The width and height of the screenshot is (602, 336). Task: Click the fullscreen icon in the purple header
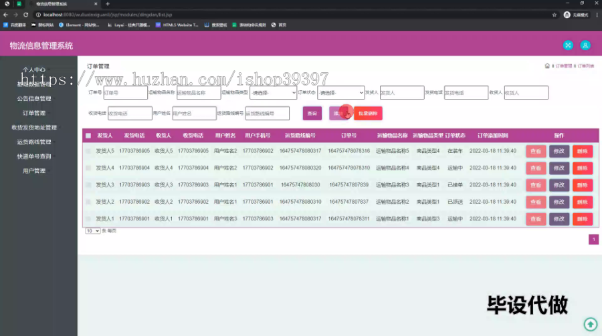568,45
